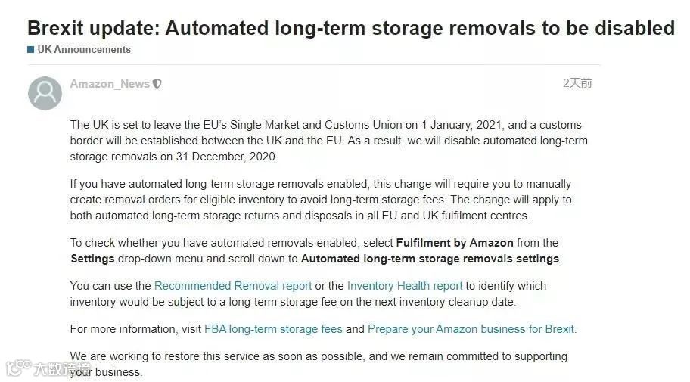Viewport: 690px width, 382px height.
Task: Open the Amazon_News username profile
Action: click(x=110, y=84)
